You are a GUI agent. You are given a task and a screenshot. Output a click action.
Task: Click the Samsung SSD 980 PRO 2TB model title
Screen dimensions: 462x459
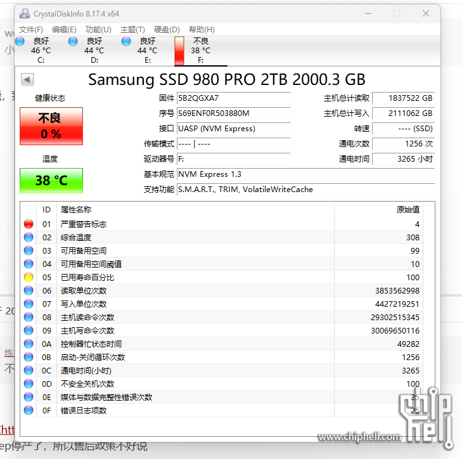227,79
